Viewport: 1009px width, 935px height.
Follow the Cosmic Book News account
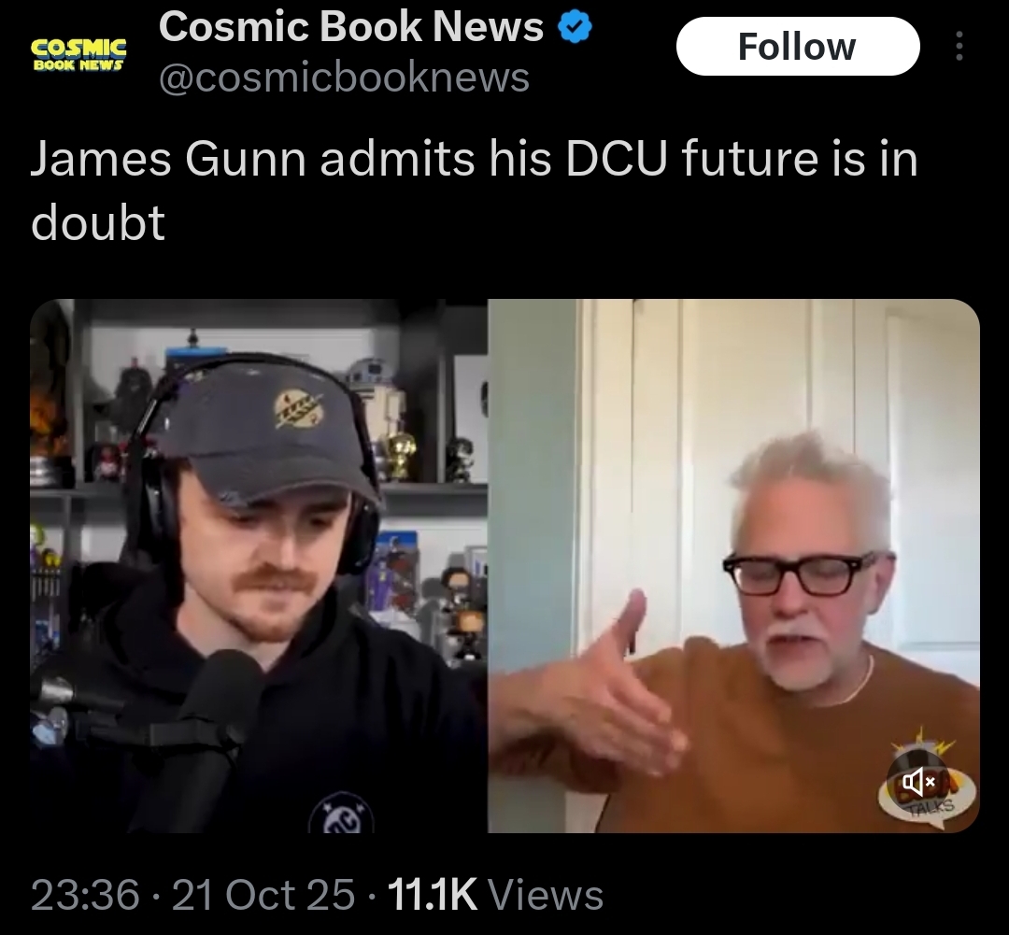point(798,47)
